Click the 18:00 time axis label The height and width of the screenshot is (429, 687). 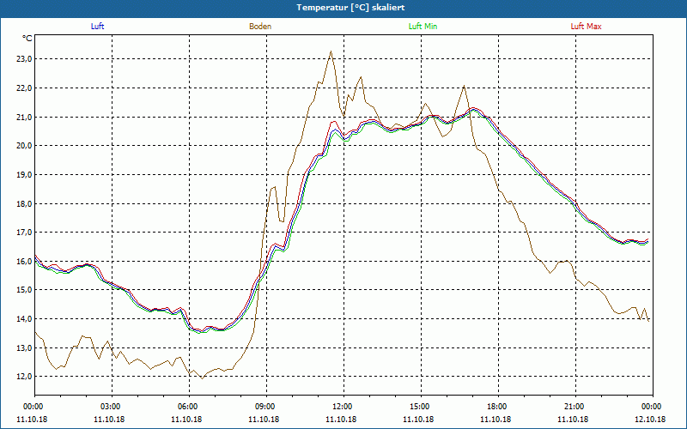(x=498, y=407)
